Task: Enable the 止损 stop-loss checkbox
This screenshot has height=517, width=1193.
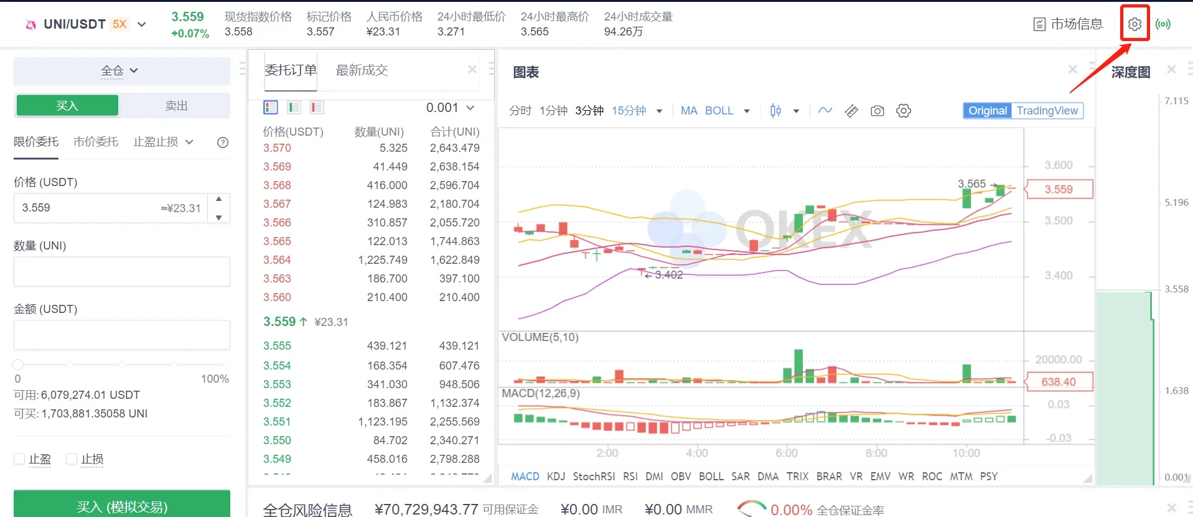Action: pos(72,459)
